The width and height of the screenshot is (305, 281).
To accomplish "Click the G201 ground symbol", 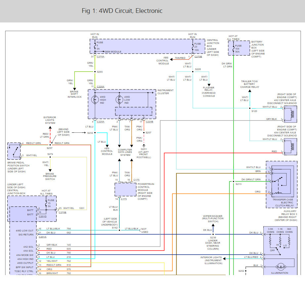I will pyautogui.click(x=144, y=145).
